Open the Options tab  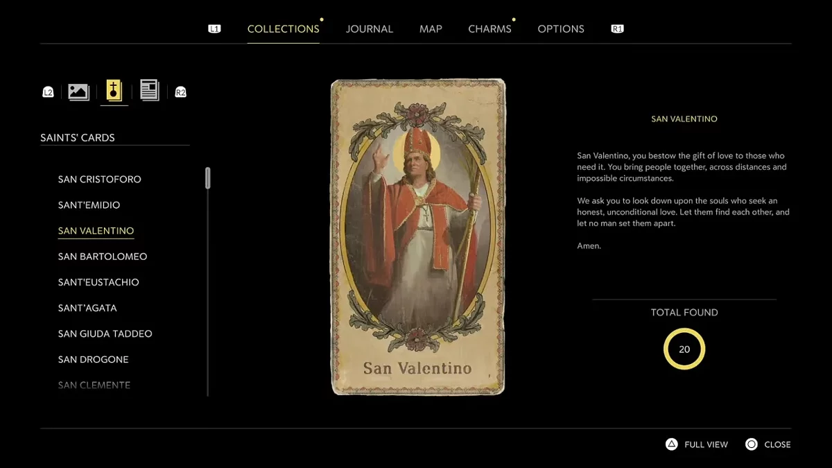click(561, 29)
